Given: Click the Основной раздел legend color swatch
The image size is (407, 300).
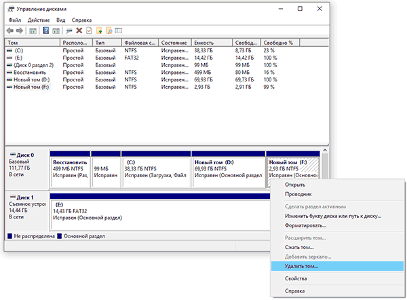Looking at the screenshot, I should (60, 236).
